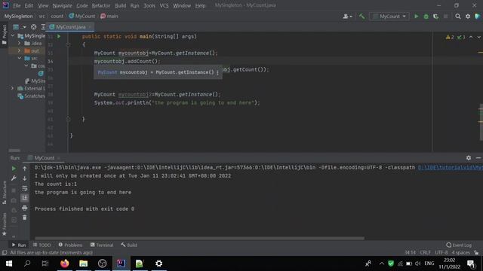Screen dimensions: 483x271
Task: Open the user account icon dropdown
Action: click(x=347, y=17)
